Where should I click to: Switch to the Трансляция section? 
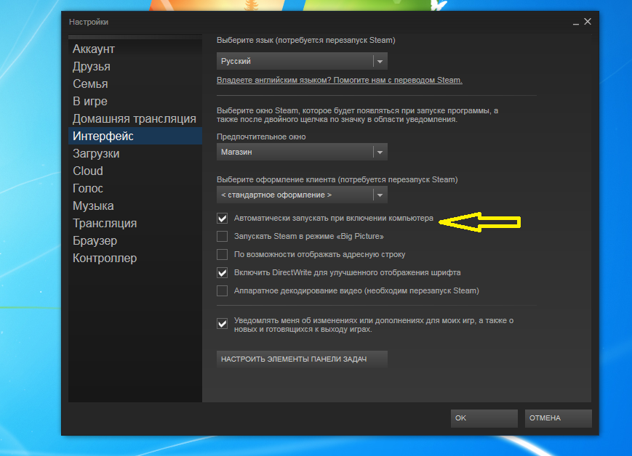(135, 223)
